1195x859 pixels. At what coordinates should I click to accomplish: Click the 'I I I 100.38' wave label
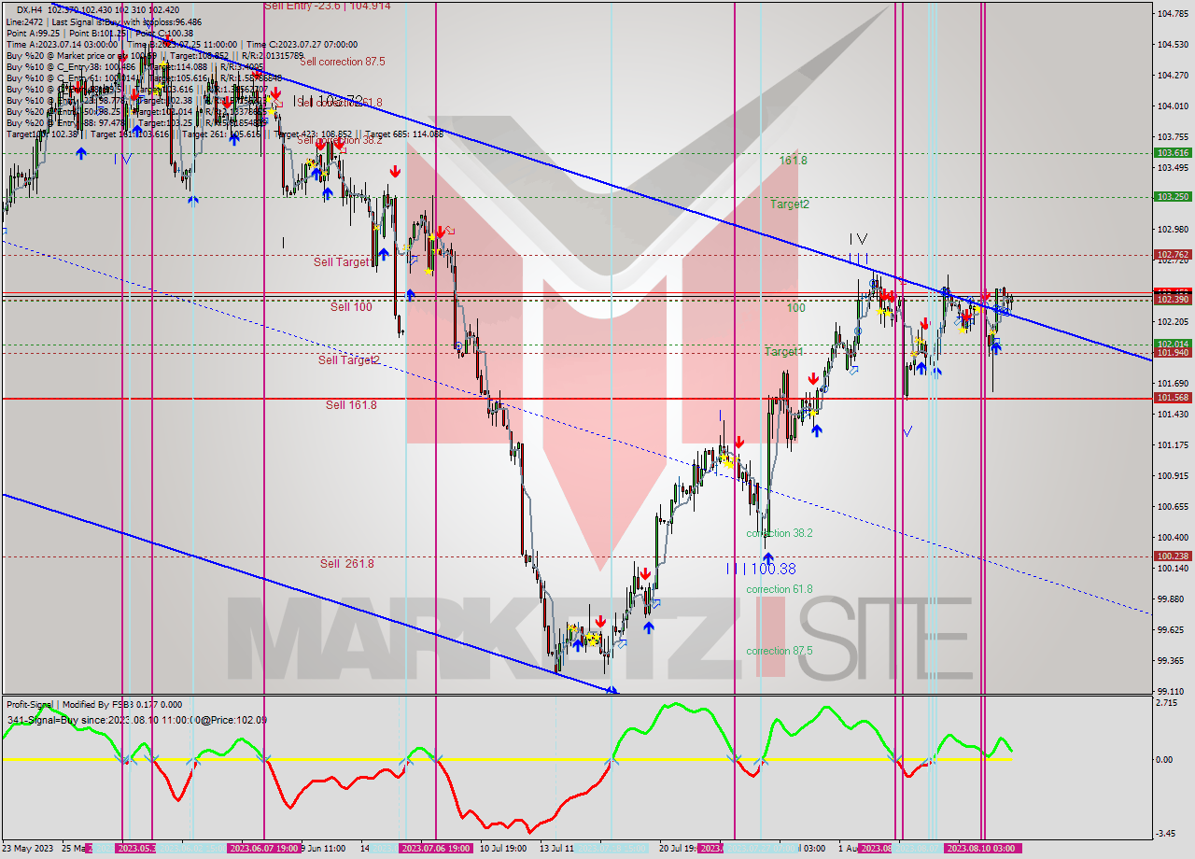[763, 569]
